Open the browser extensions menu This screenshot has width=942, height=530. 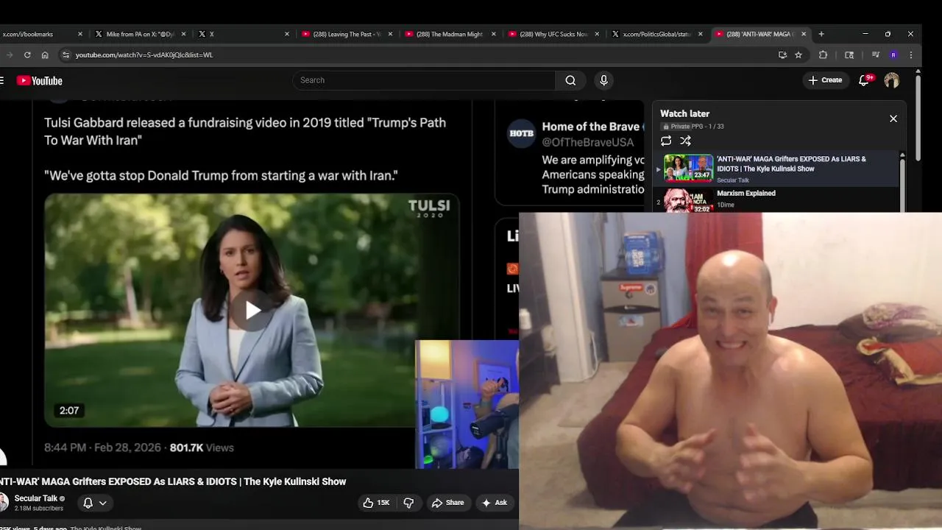[x=823, y=54]
